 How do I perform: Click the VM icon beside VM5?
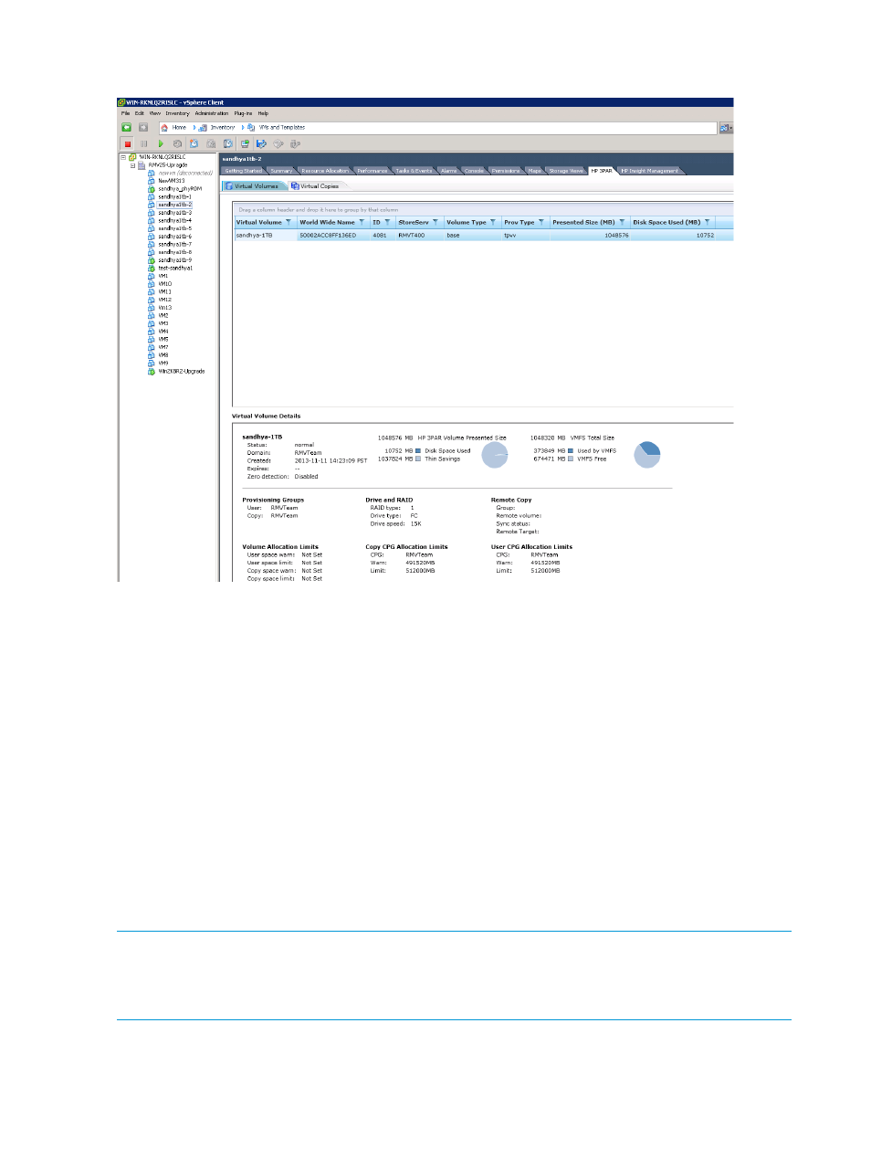(152, 340)
